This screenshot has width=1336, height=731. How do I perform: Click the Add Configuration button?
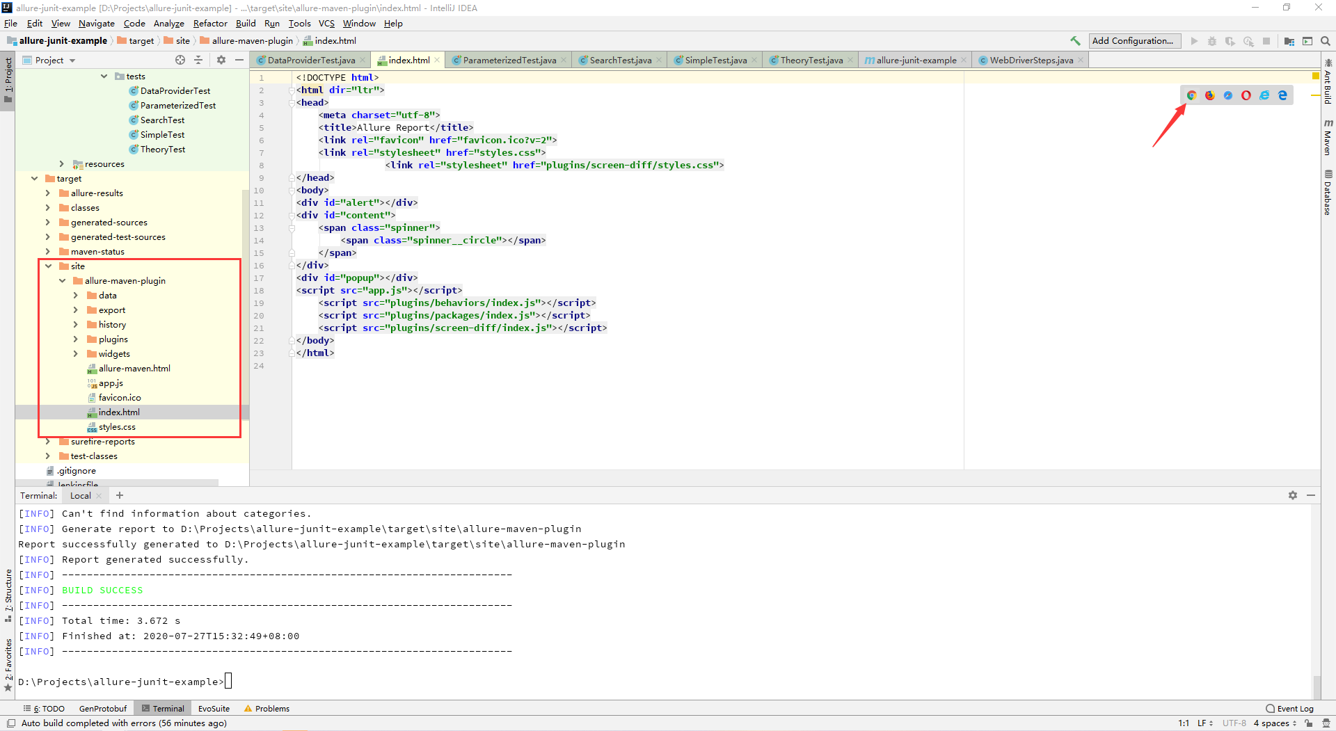[x=1135, y=41]
